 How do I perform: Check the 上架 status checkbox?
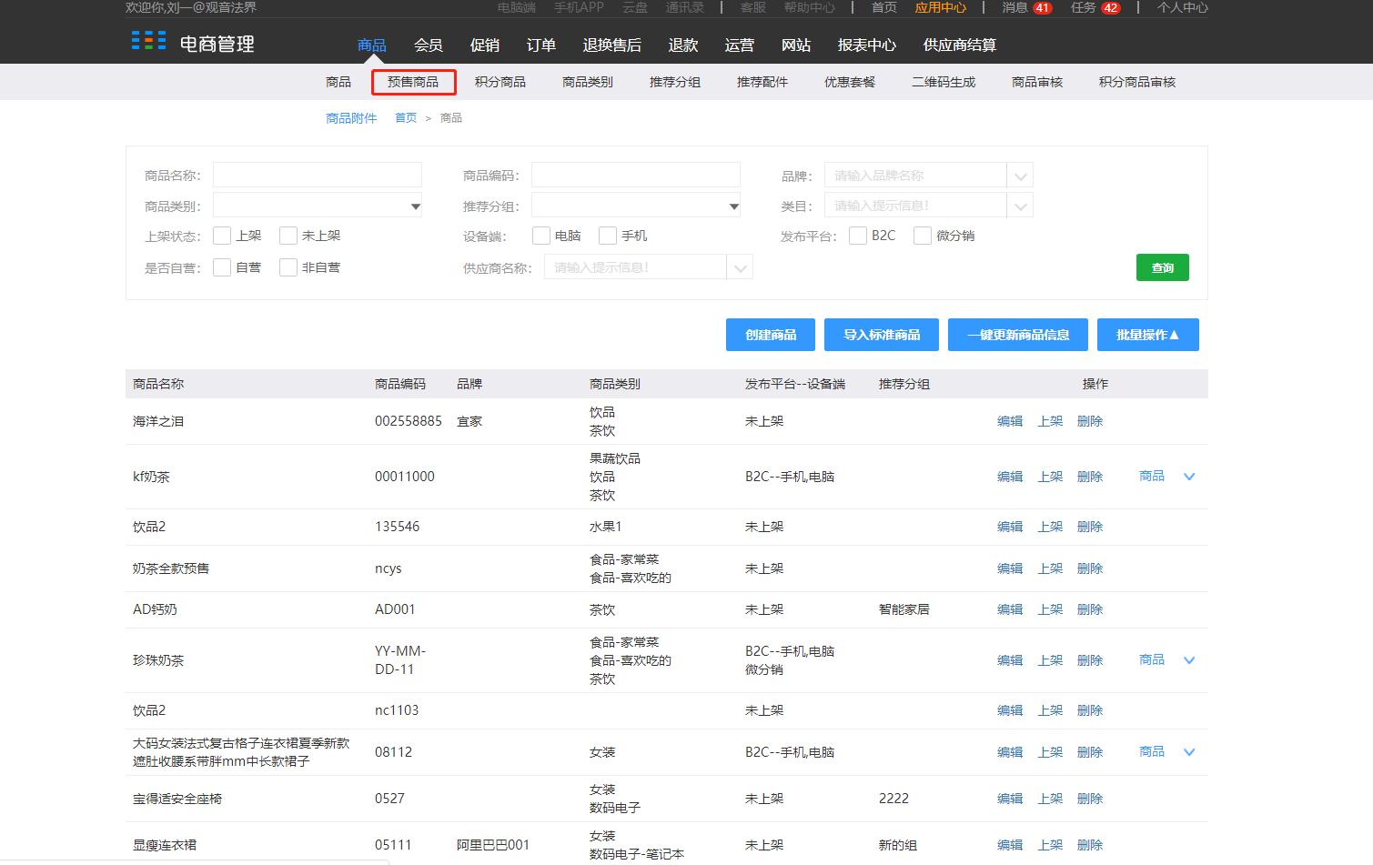click(222, 236)
